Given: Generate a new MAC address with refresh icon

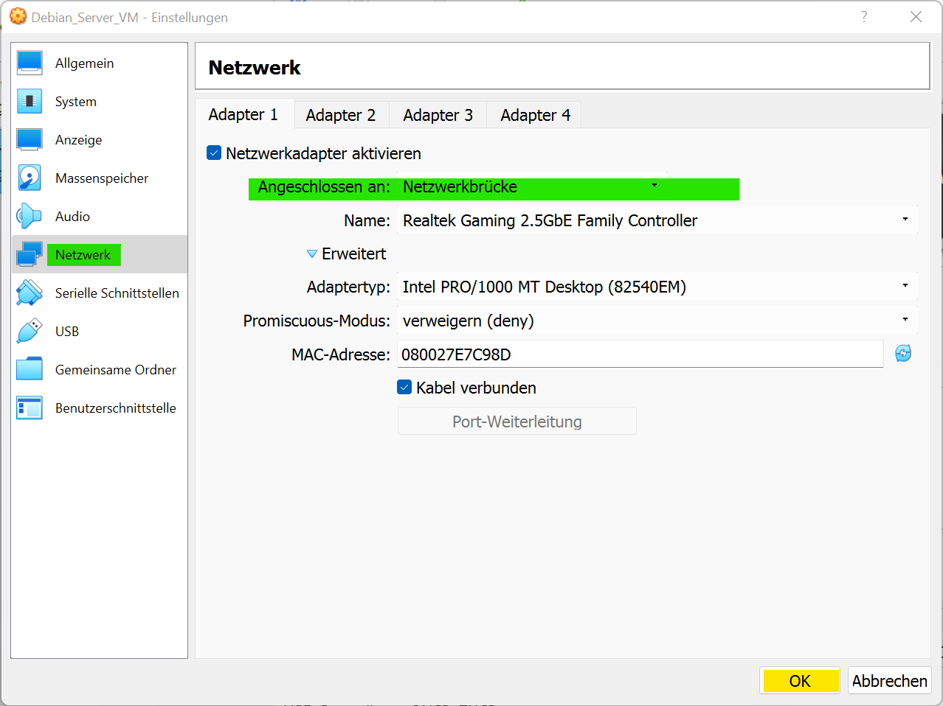Looking at the screenshot, I should [903, 354].
